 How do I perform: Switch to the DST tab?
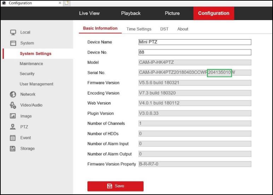click(x=164, y=29)
